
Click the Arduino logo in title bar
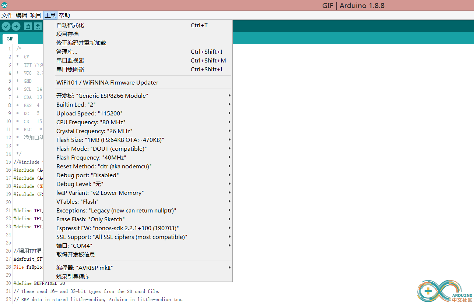coord(4,5)
